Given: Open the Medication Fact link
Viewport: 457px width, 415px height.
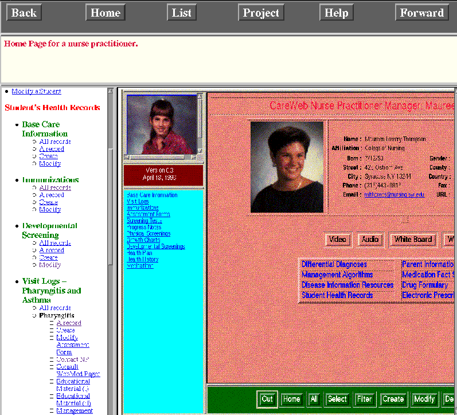Looking at the screenshot, I should pos(428,275).
